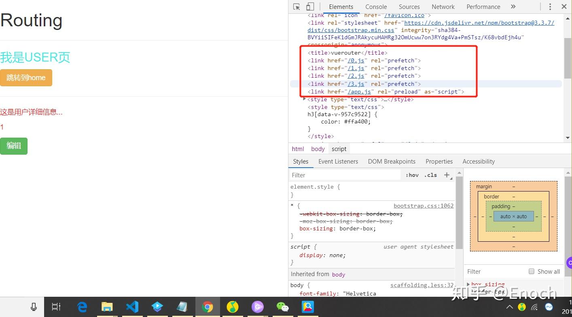Open the Event Listeners sub-tab
The height and width of the screenshot is (317, 572).
(x=338, y=161)
